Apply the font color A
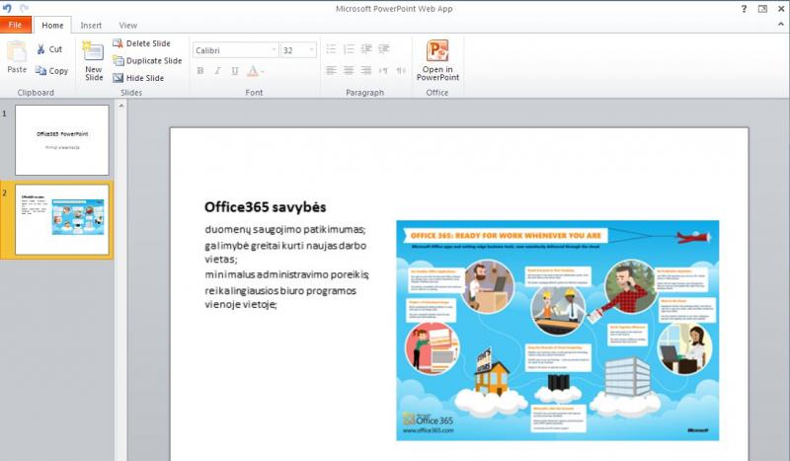Viewport: 790px width, 461px height. (253, 71)
